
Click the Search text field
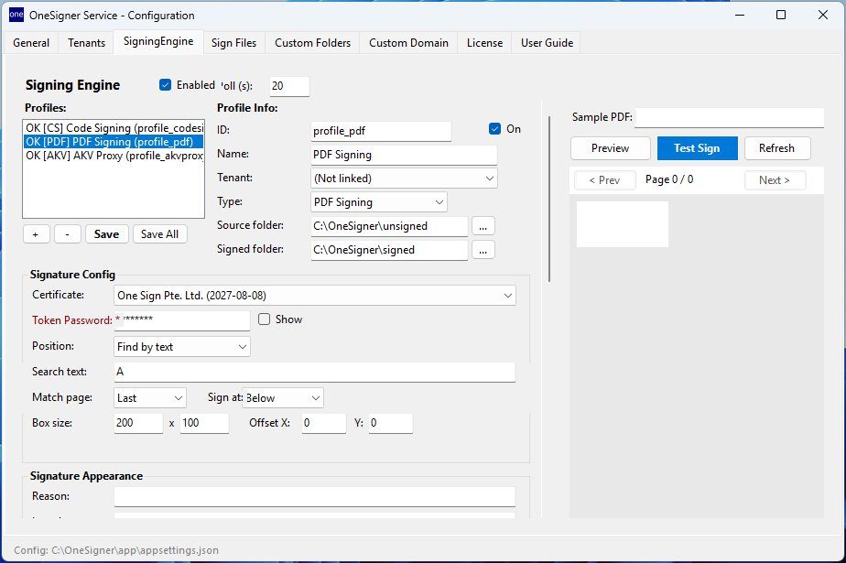[x=315, y=372]
